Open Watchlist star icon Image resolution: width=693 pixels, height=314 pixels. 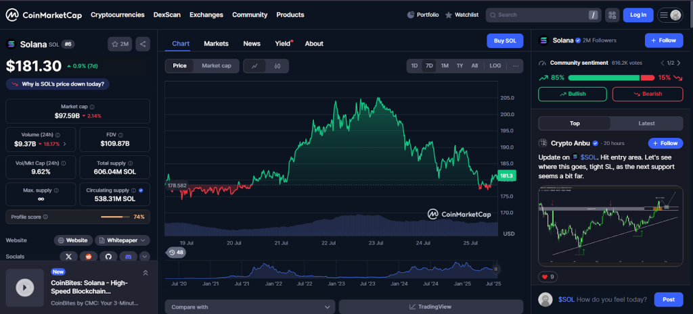coord(448,15)
